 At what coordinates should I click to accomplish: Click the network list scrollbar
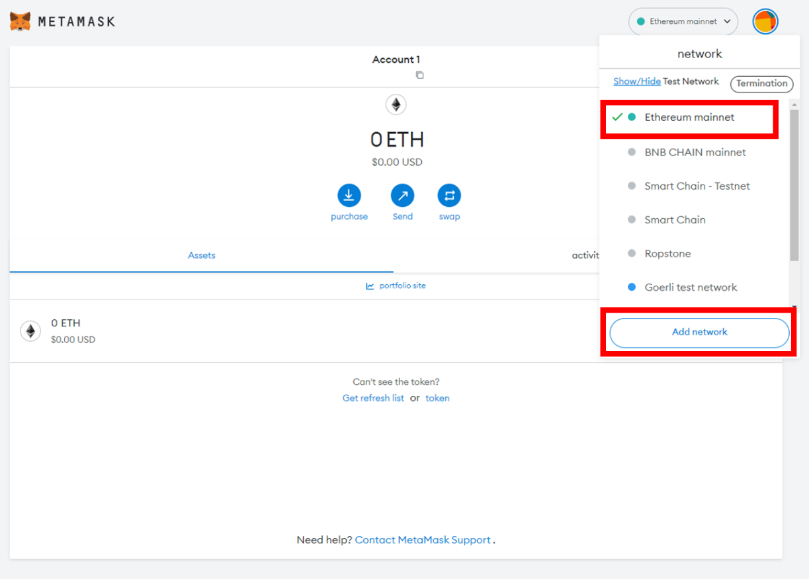pos(794,185)
